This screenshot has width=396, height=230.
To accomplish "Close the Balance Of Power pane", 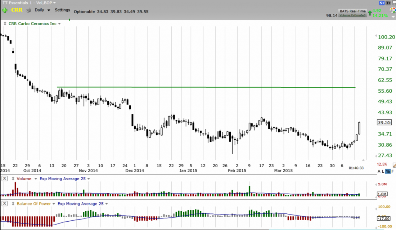I will 5,204.
